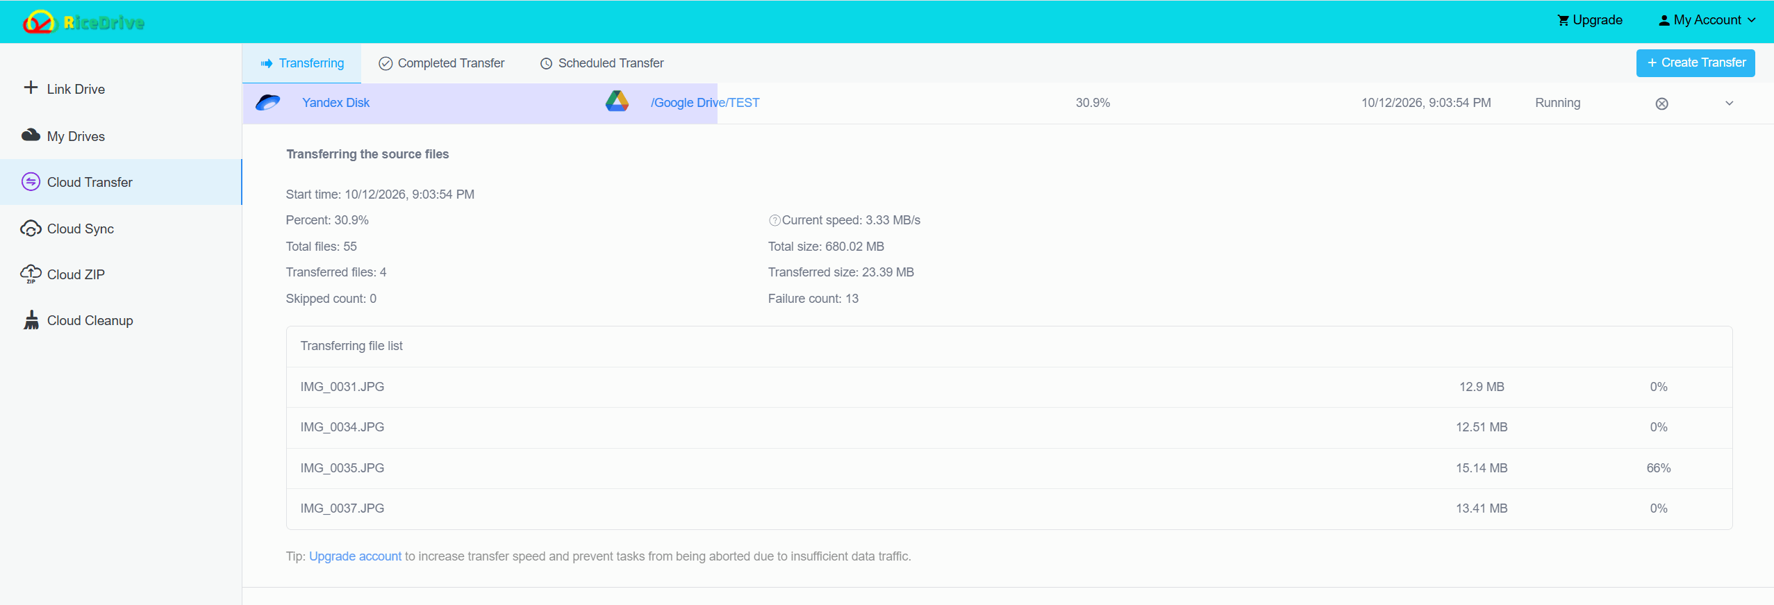Click the Total size: 680.02 MB text
This screenshot has height=605, width=1774.
(x=826, y=247)
